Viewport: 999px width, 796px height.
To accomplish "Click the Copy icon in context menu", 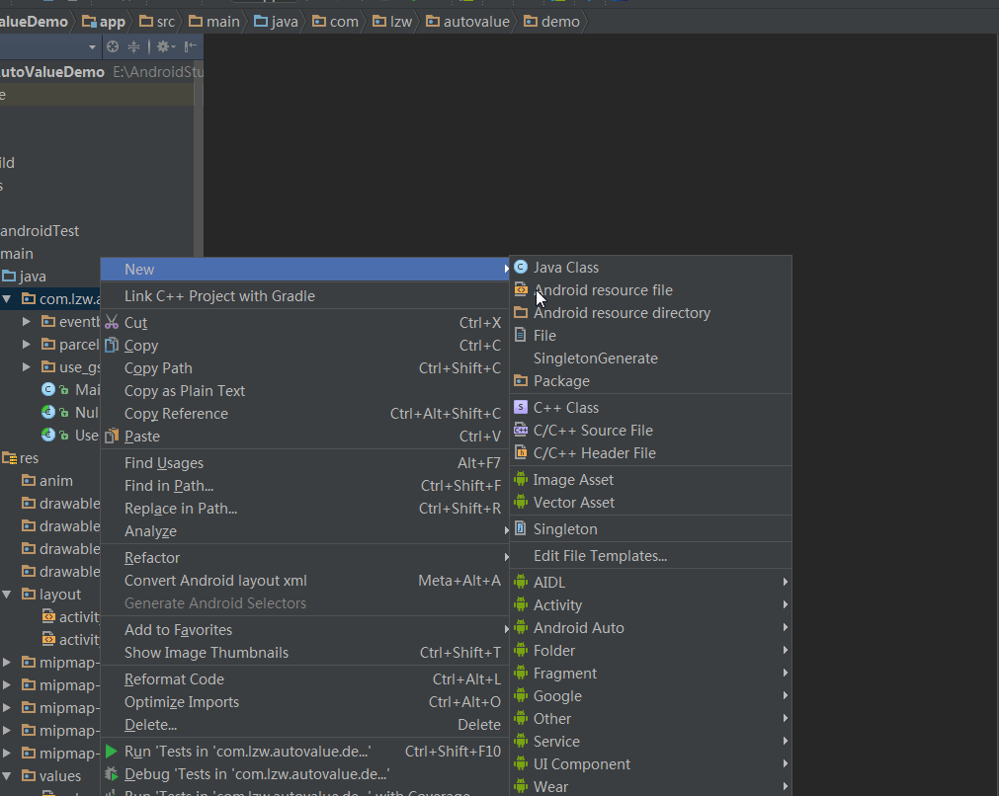I will coord(112,345).
